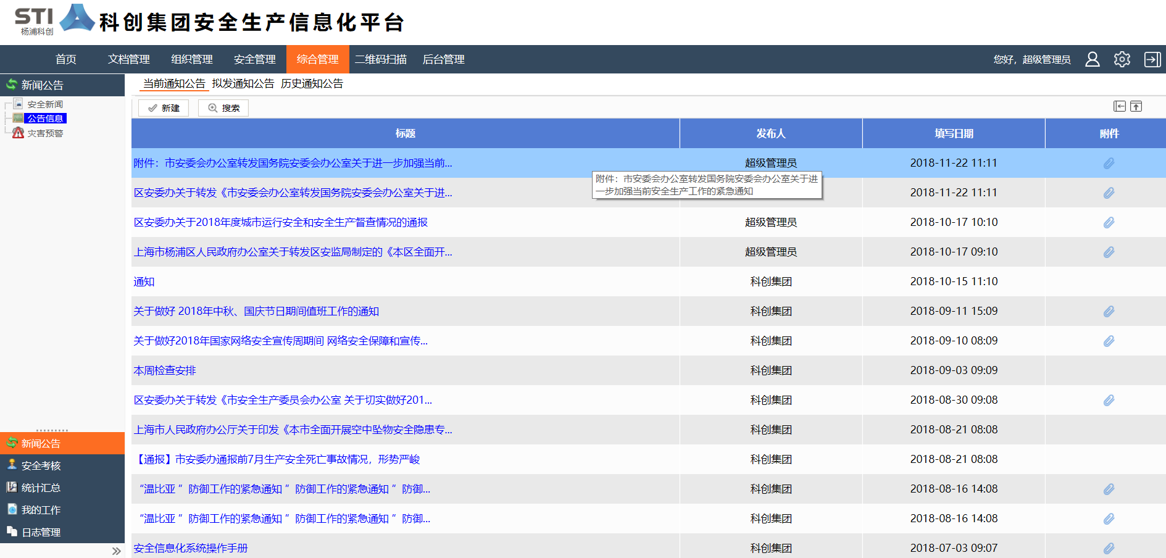Switch to 拟发通知公告 tab
This screenshot has width=1166, height=558.
tap(243, 83)
